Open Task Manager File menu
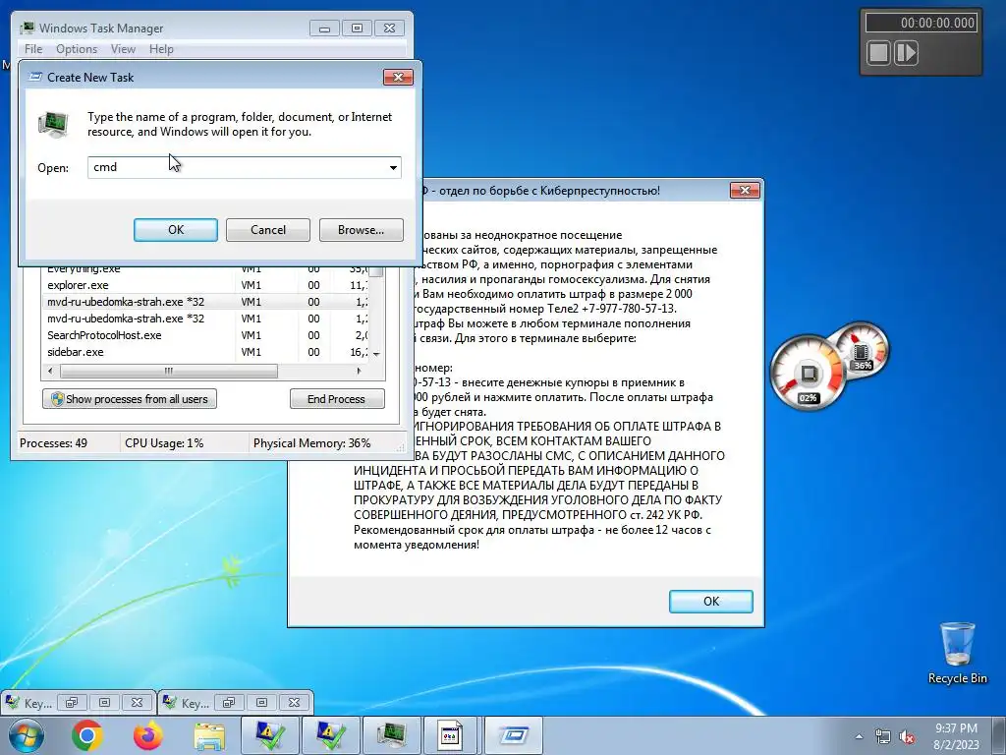 click(x=33, y=49)
